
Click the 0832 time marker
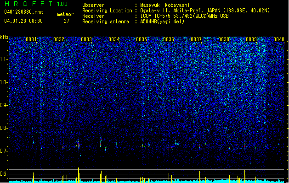(x=59, y=39)
